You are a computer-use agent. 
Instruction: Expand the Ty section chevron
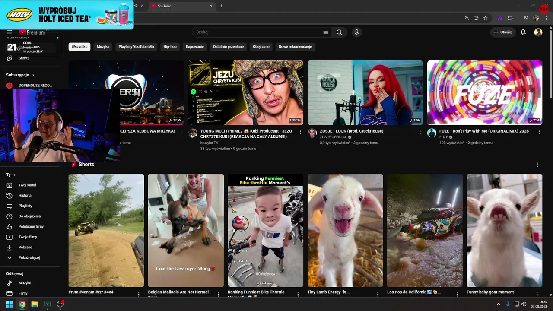(x=15, y=175)
